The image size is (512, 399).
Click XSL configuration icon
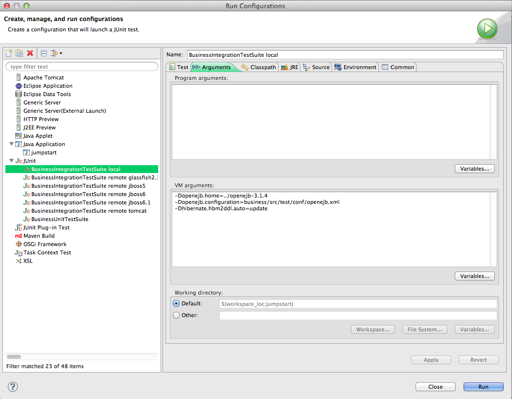tap(19, 261)
